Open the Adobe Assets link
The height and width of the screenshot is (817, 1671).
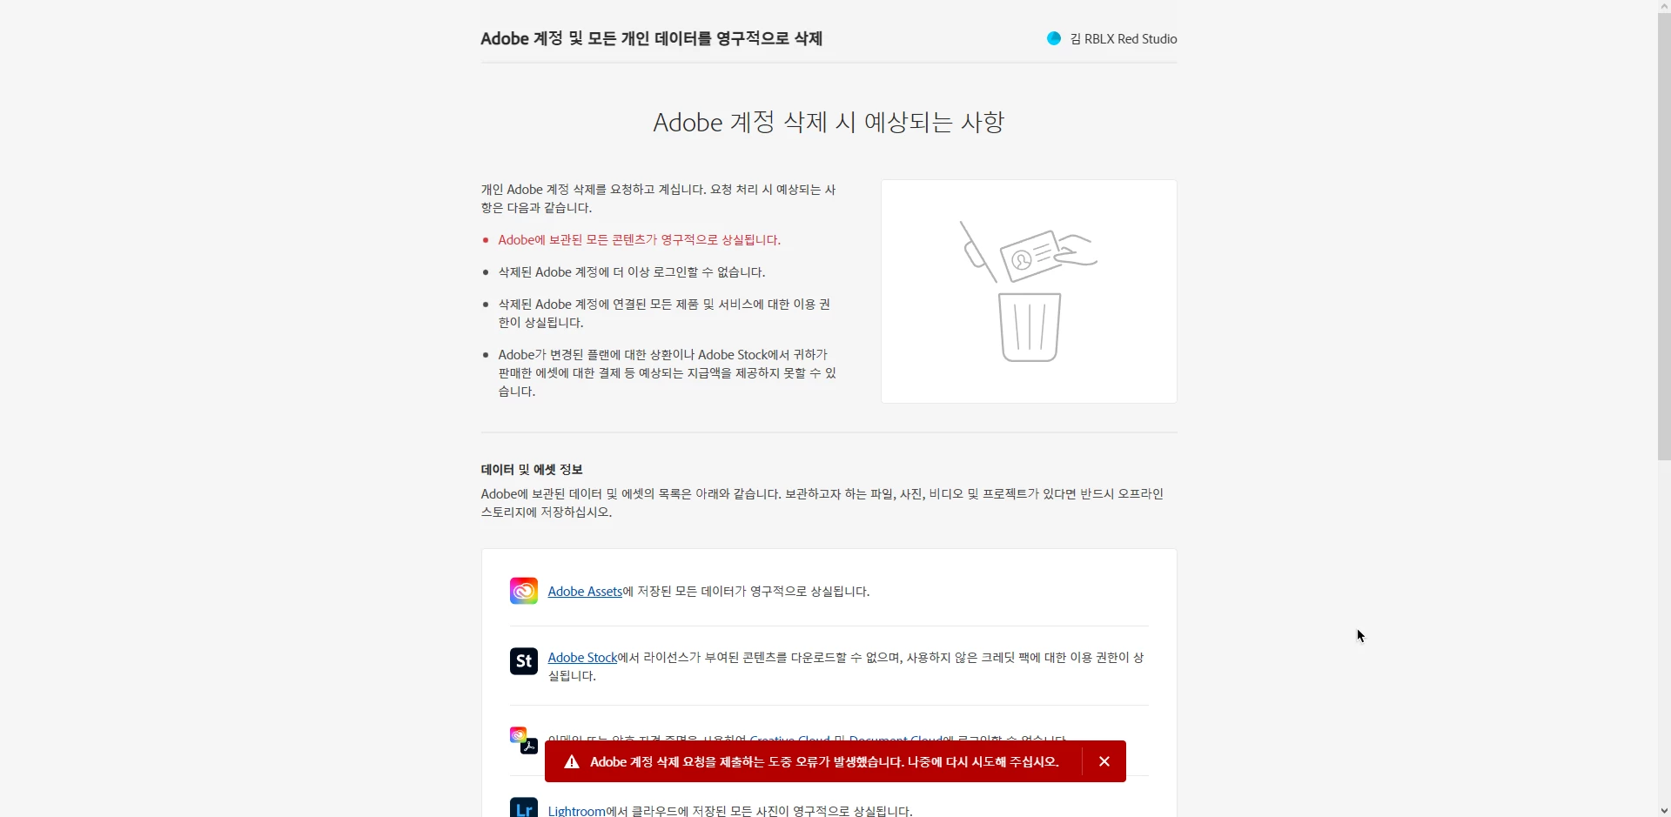(585, 592)
